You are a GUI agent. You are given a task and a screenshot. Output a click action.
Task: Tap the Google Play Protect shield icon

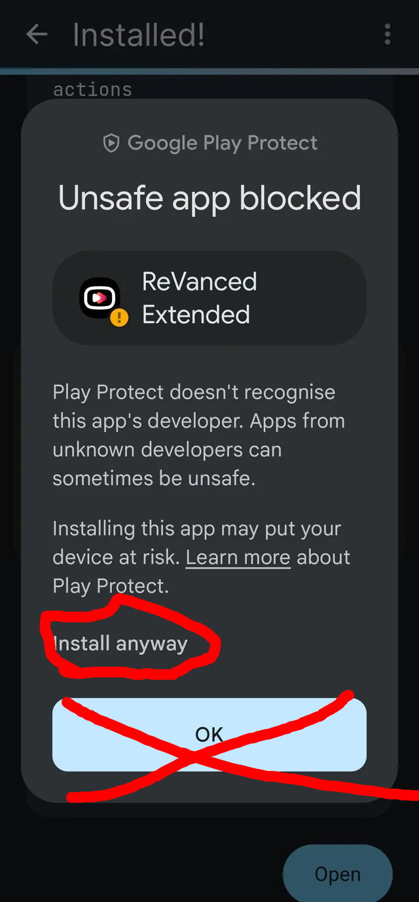(x=112, y=143)
